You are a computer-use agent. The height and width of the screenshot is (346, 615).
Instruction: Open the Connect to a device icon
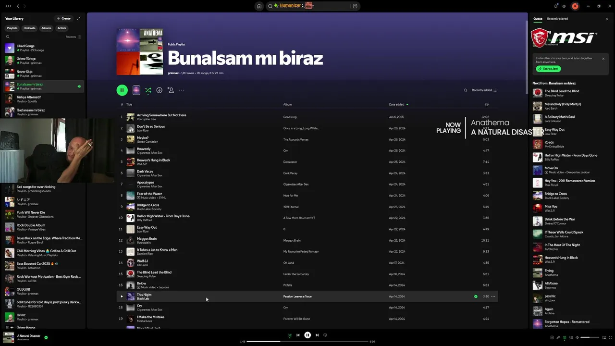[571, 337]
